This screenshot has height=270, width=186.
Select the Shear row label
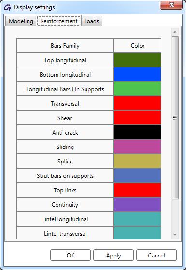pos(65,118)
